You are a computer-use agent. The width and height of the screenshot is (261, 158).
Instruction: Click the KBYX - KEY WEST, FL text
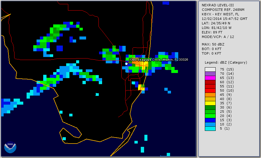pos(221,14)
